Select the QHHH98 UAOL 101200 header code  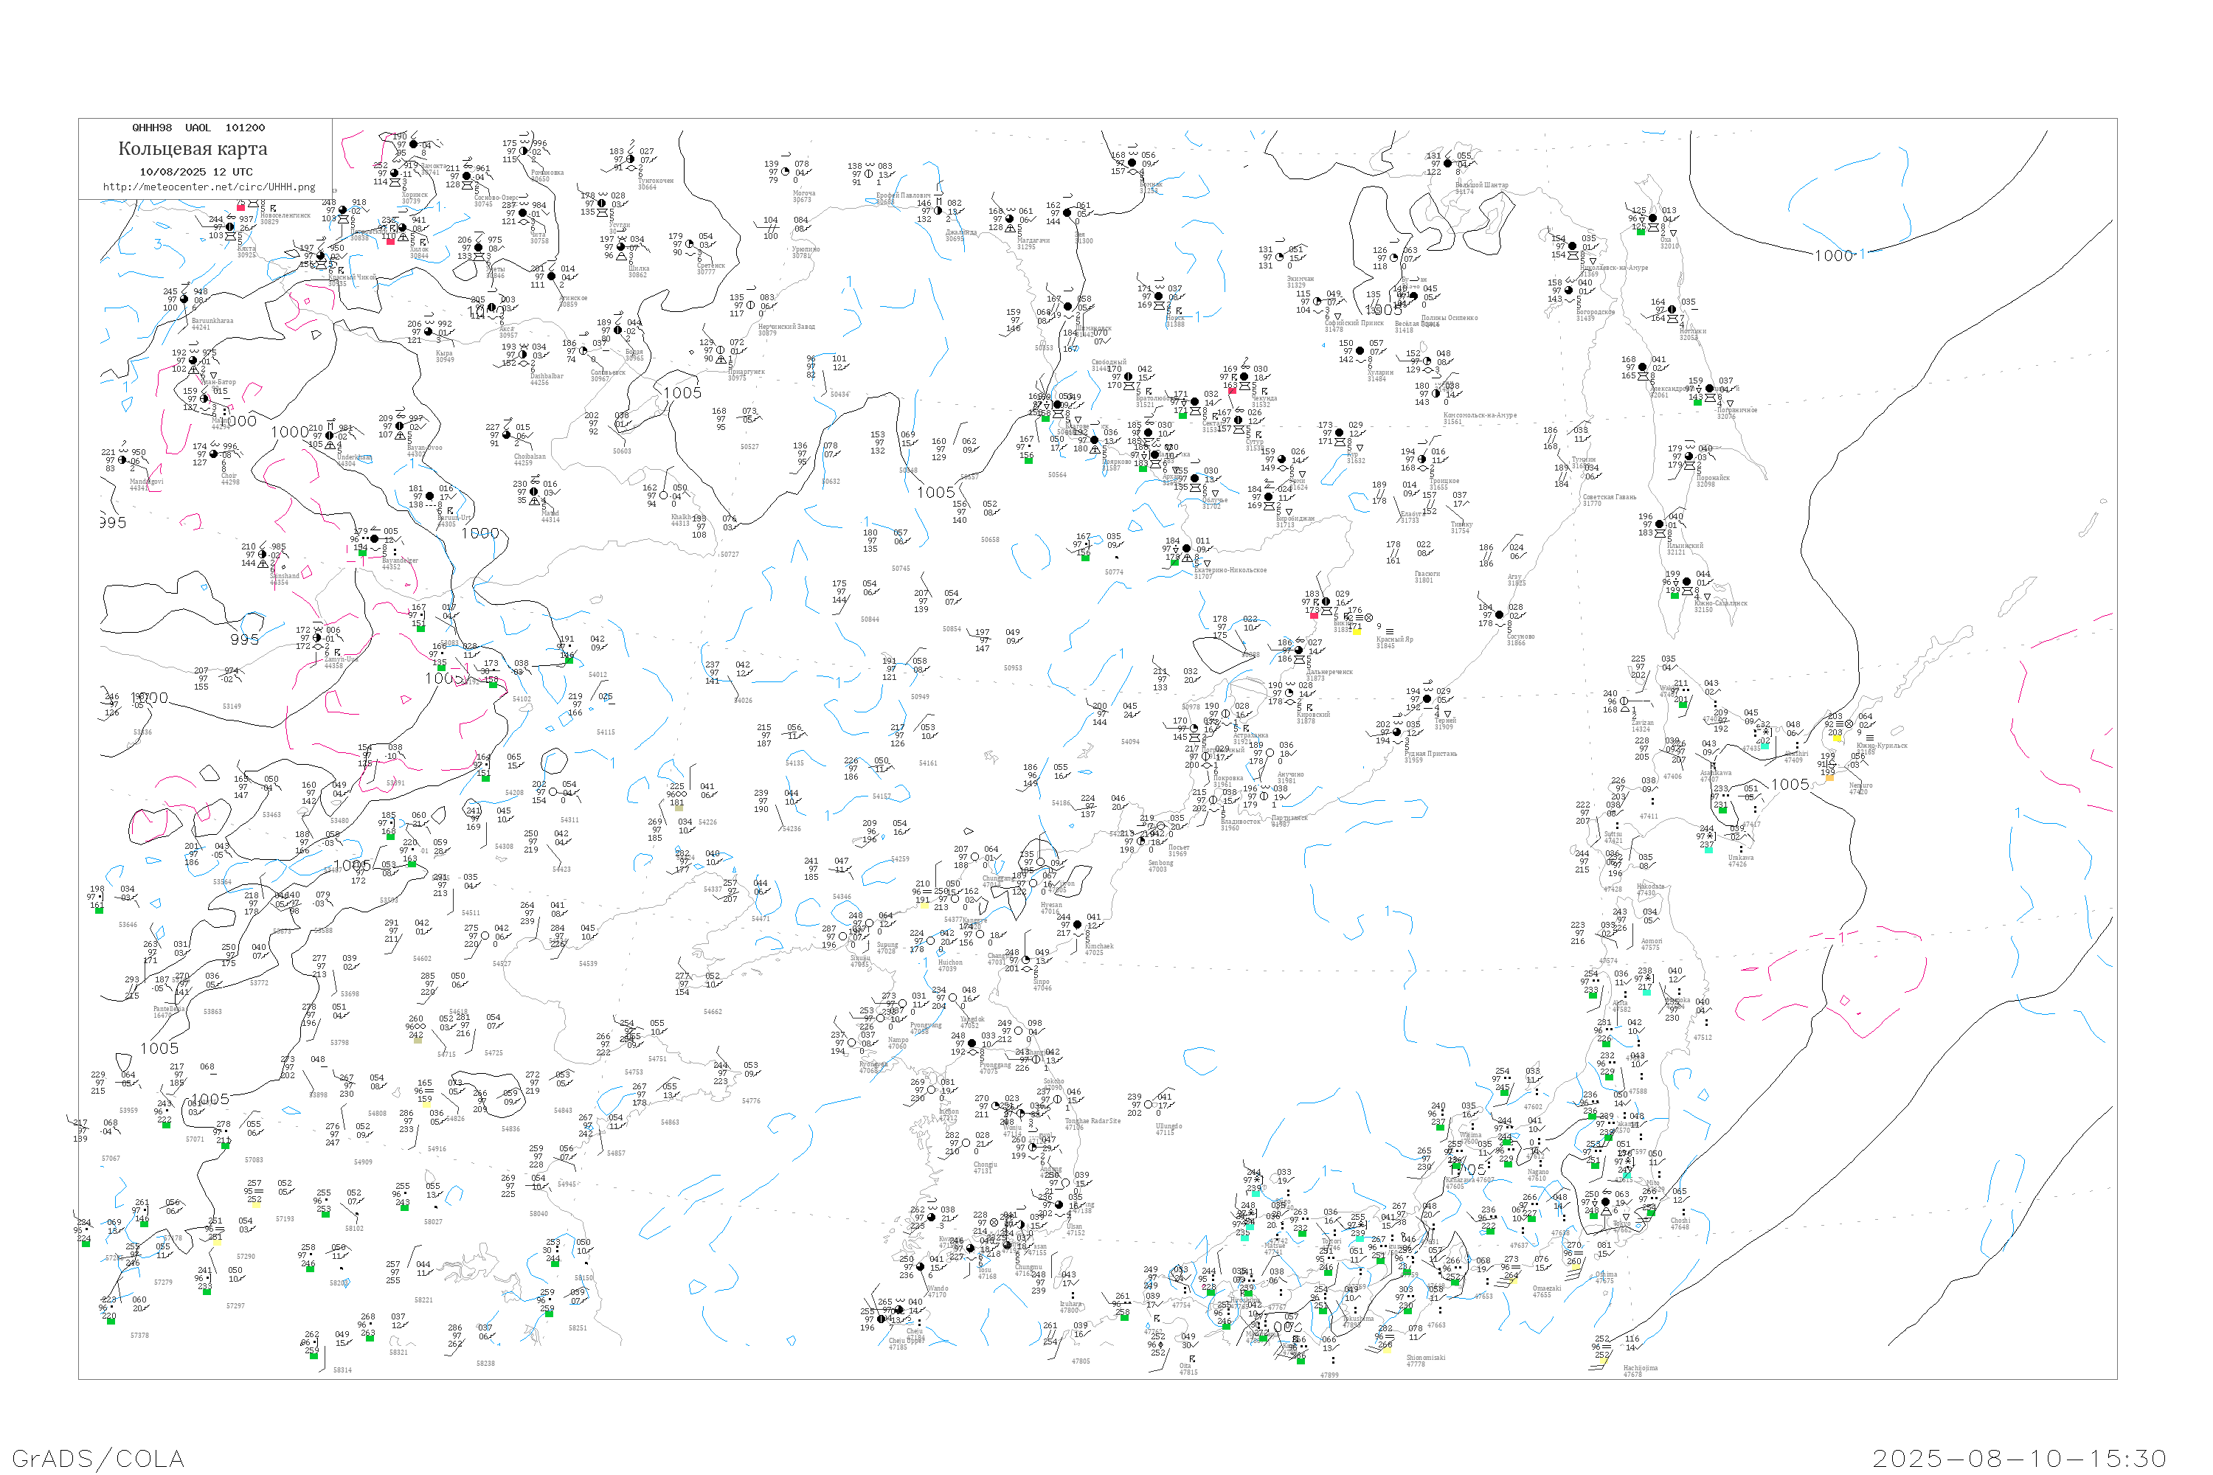point(198,128)
